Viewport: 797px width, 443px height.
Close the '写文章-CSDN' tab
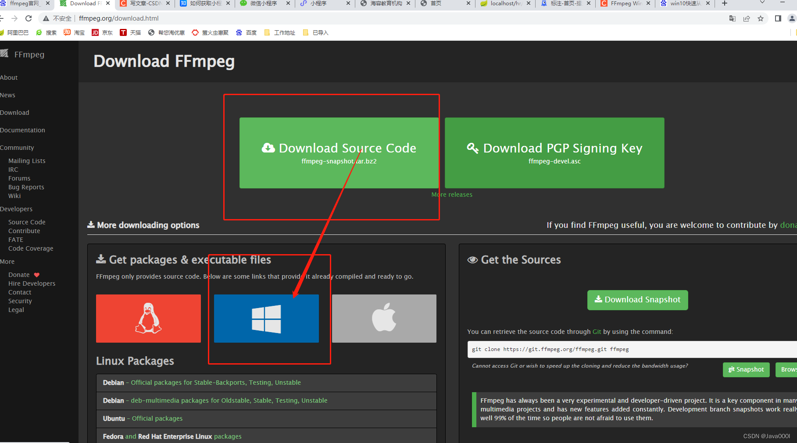point(168,4)
